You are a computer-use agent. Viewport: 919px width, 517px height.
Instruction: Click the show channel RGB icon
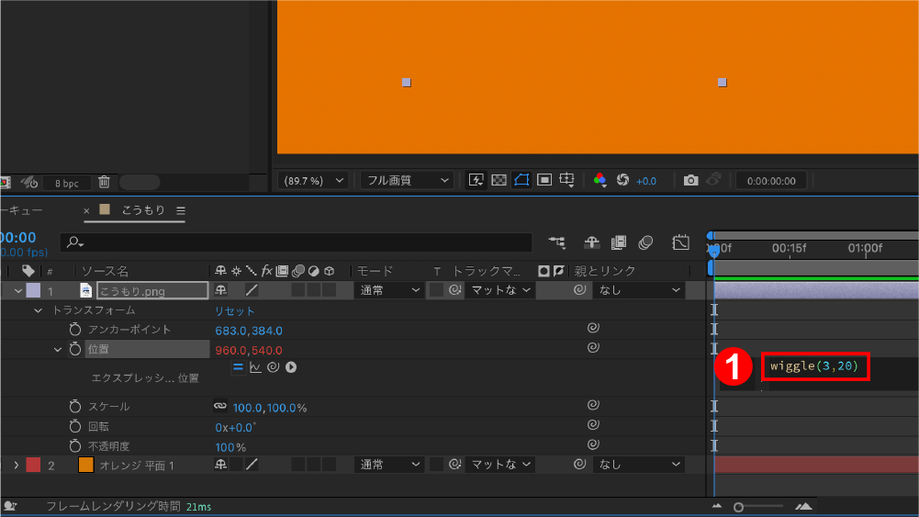pos(600,180)
